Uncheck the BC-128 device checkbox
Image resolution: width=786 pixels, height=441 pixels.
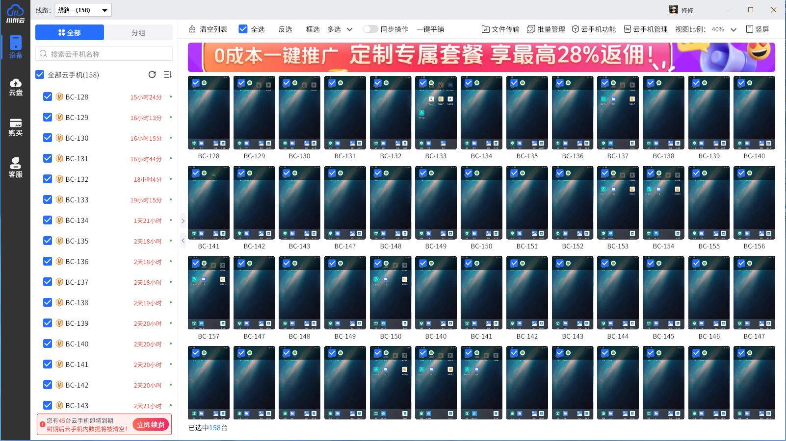pos(48,97)
